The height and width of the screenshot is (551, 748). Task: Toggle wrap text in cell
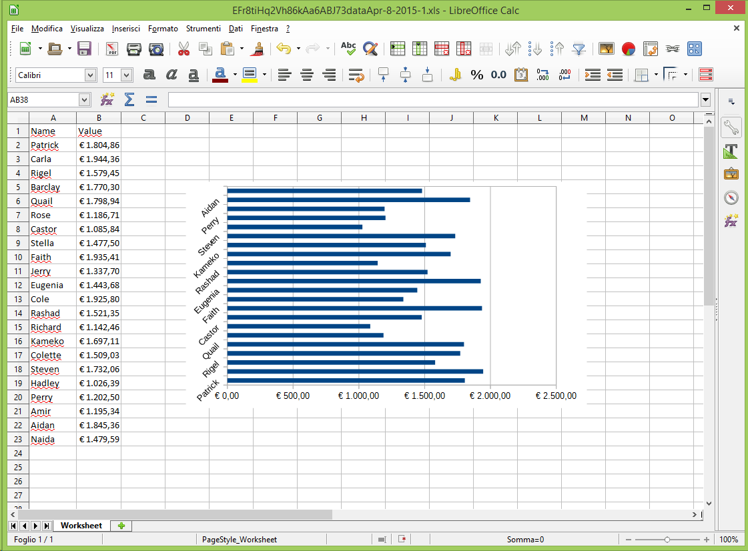[356, 75]
